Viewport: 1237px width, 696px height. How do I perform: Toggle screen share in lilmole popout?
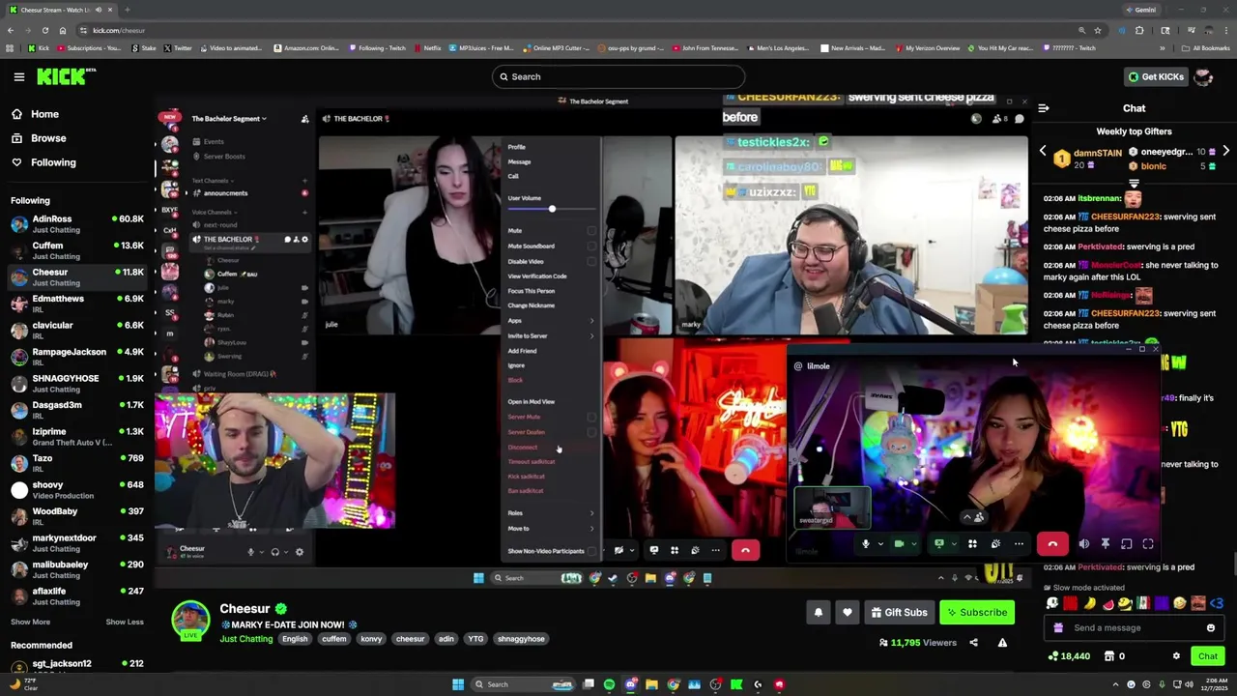(x=938, y=544)
